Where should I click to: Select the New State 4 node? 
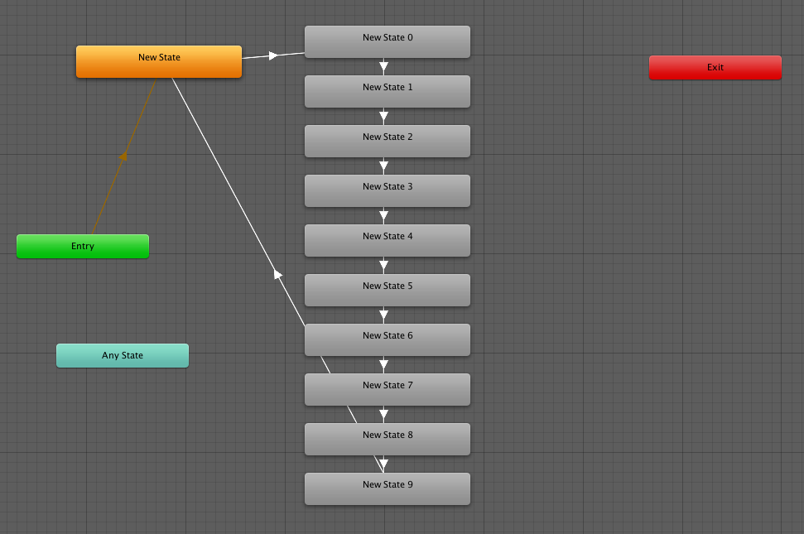click(x=388, y=240)
